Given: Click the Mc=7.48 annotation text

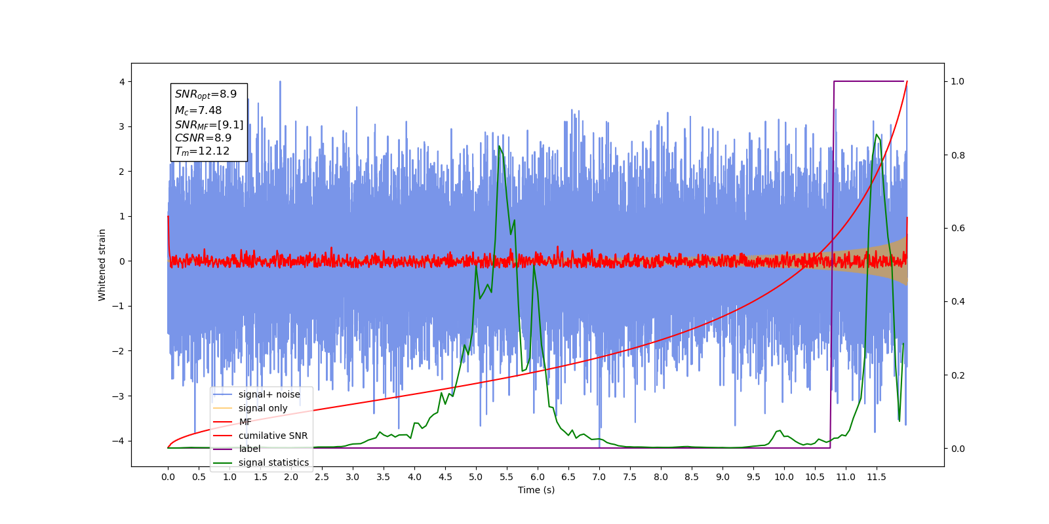Looking at the screenshot, I should [198, 110].
